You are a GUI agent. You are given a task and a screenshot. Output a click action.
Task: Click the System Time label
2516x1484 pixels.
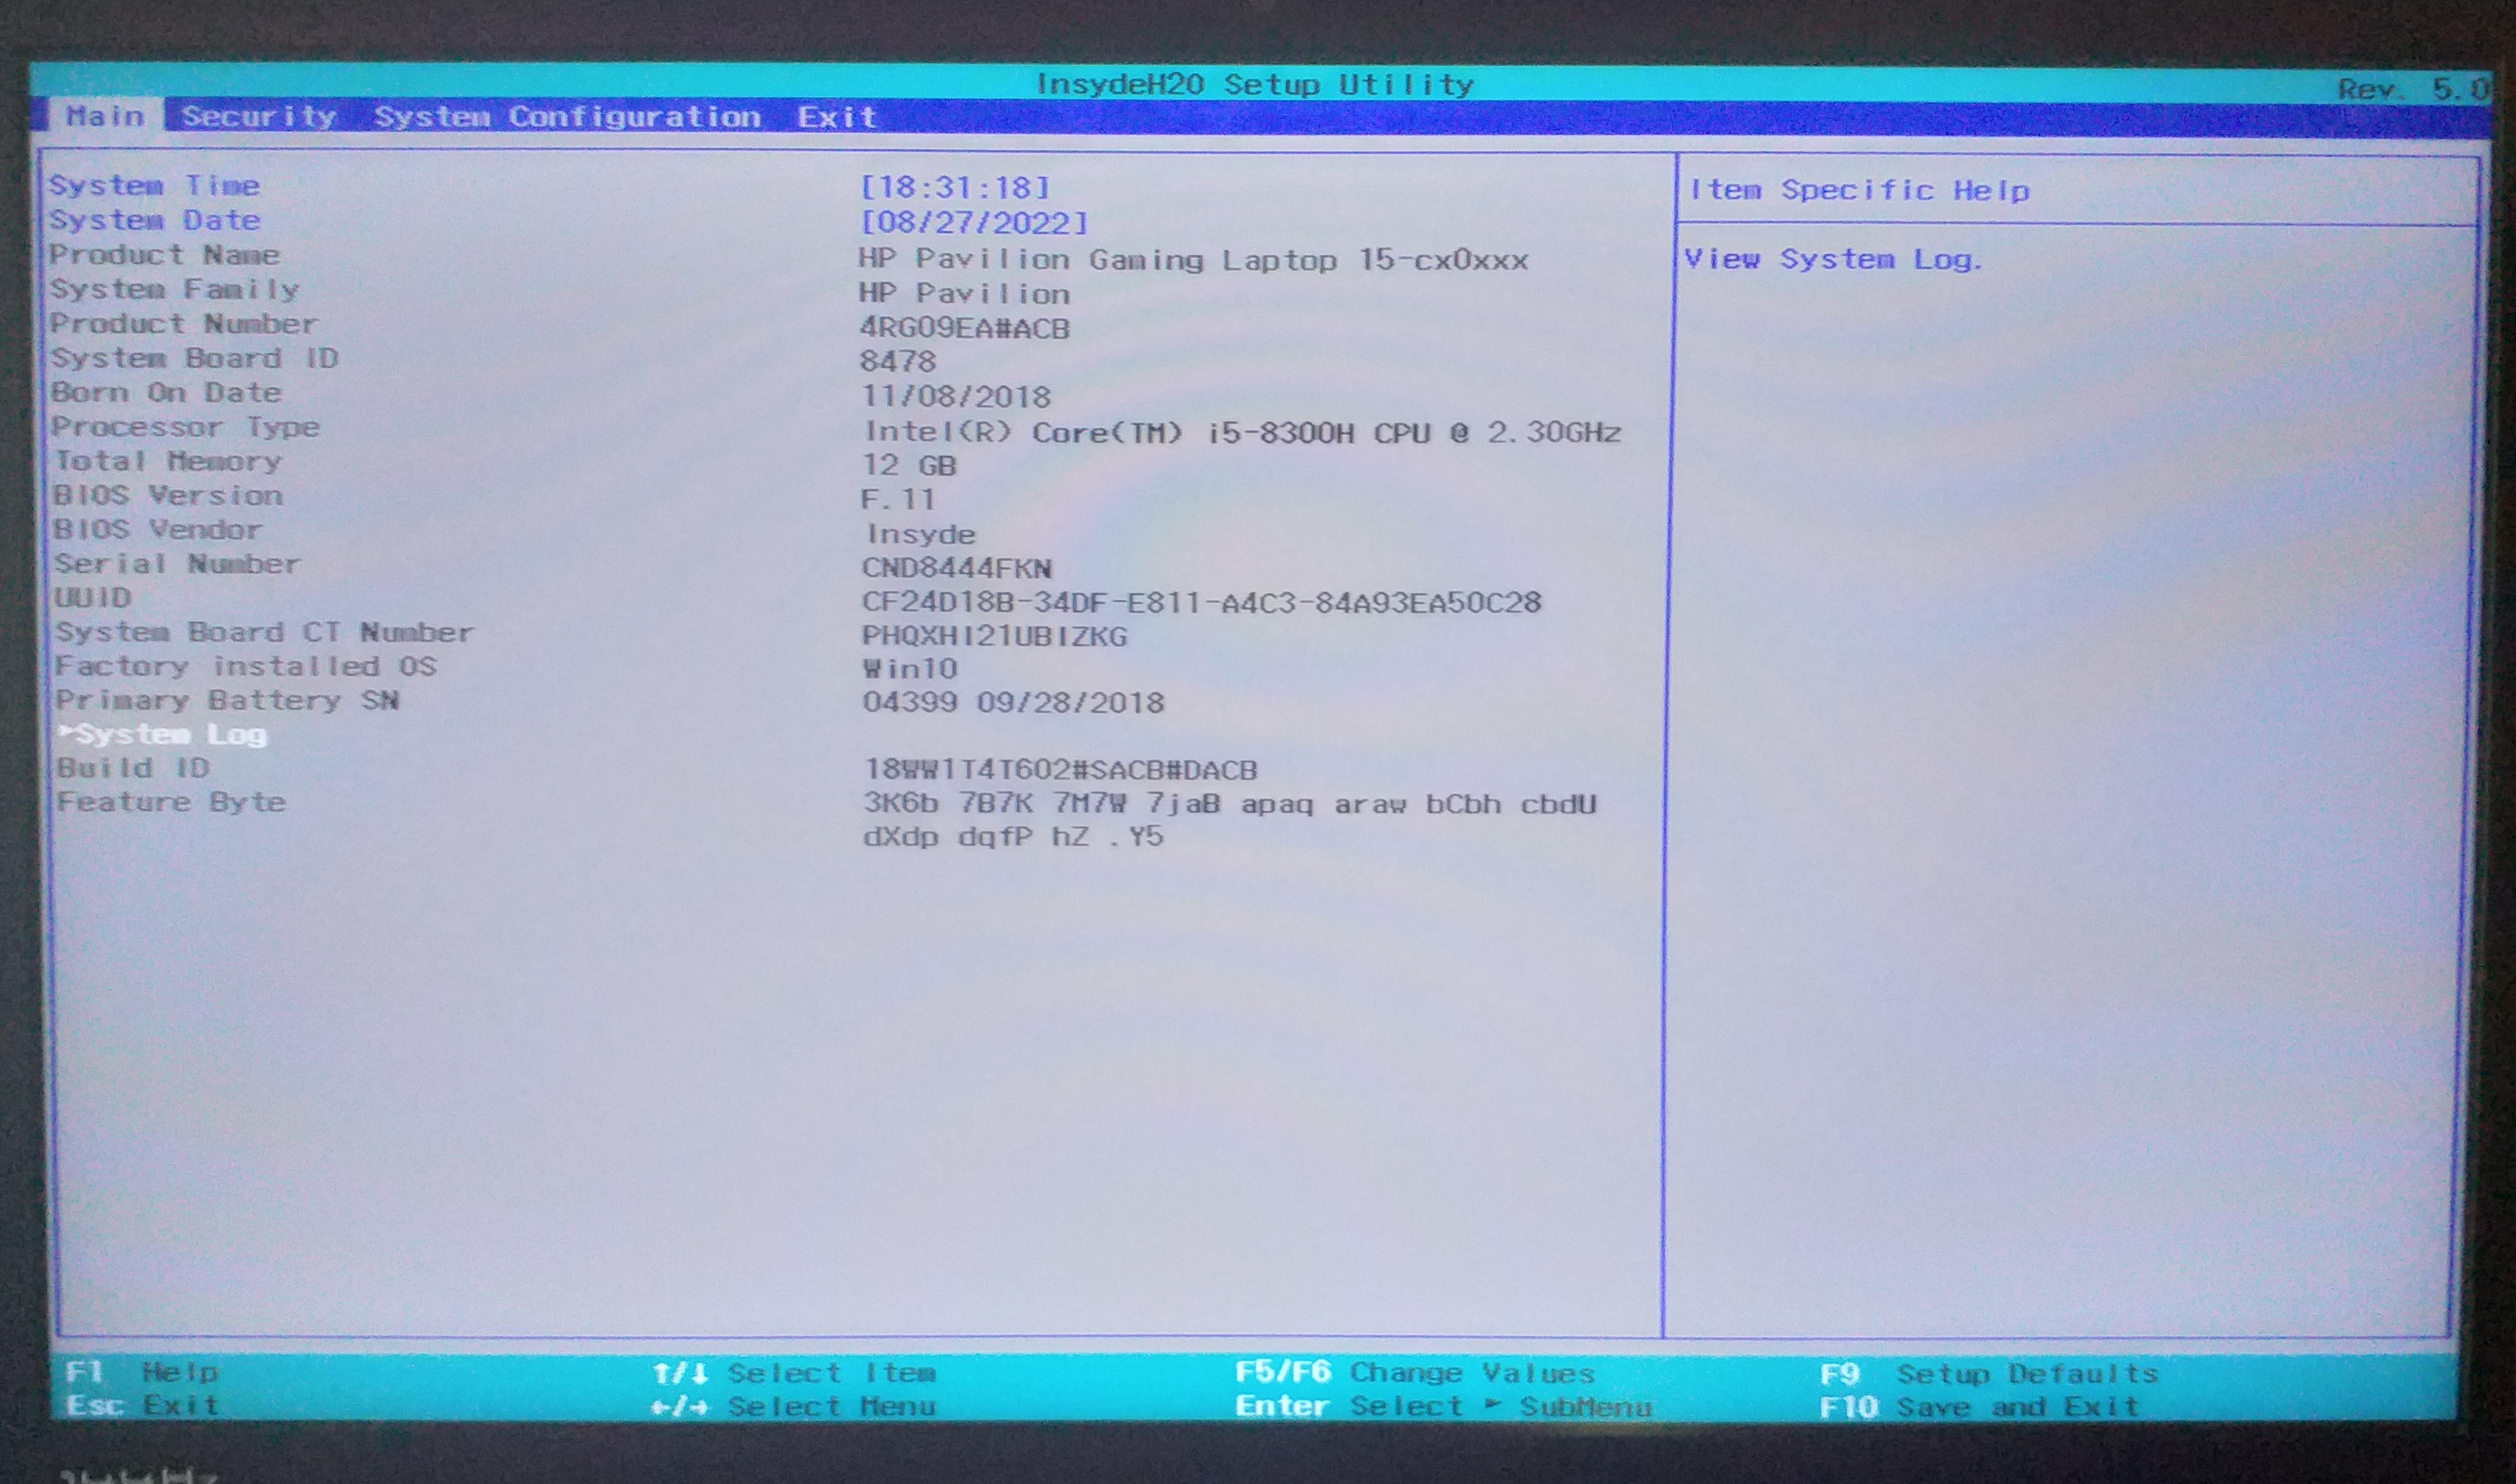(x=154, y=186)
